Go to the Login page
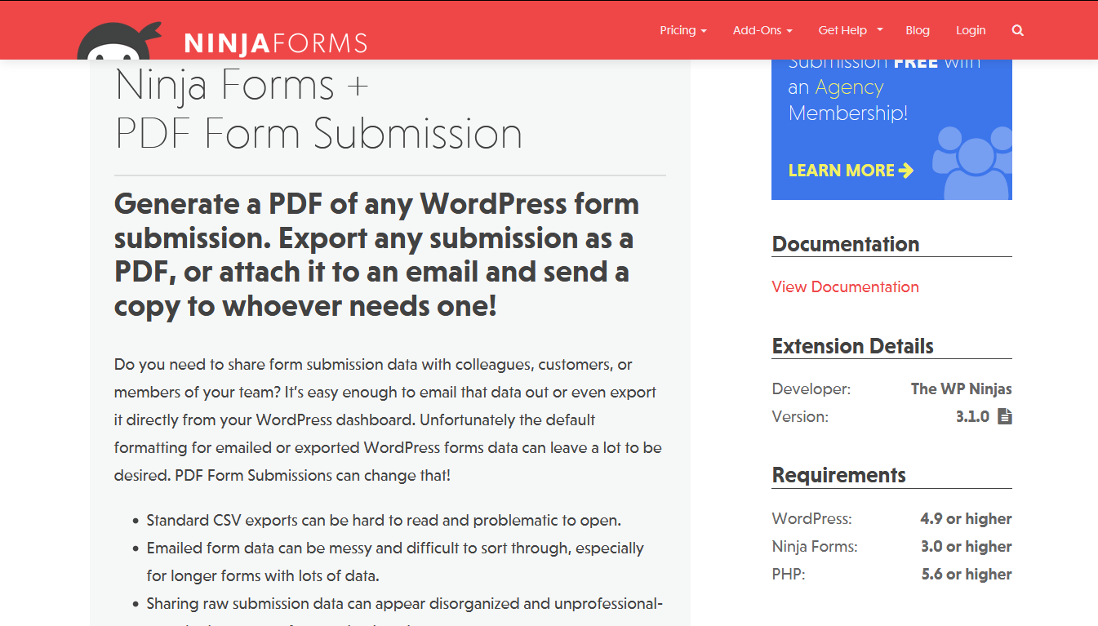The image size is (1098, 626). click(x=971, y=30)
